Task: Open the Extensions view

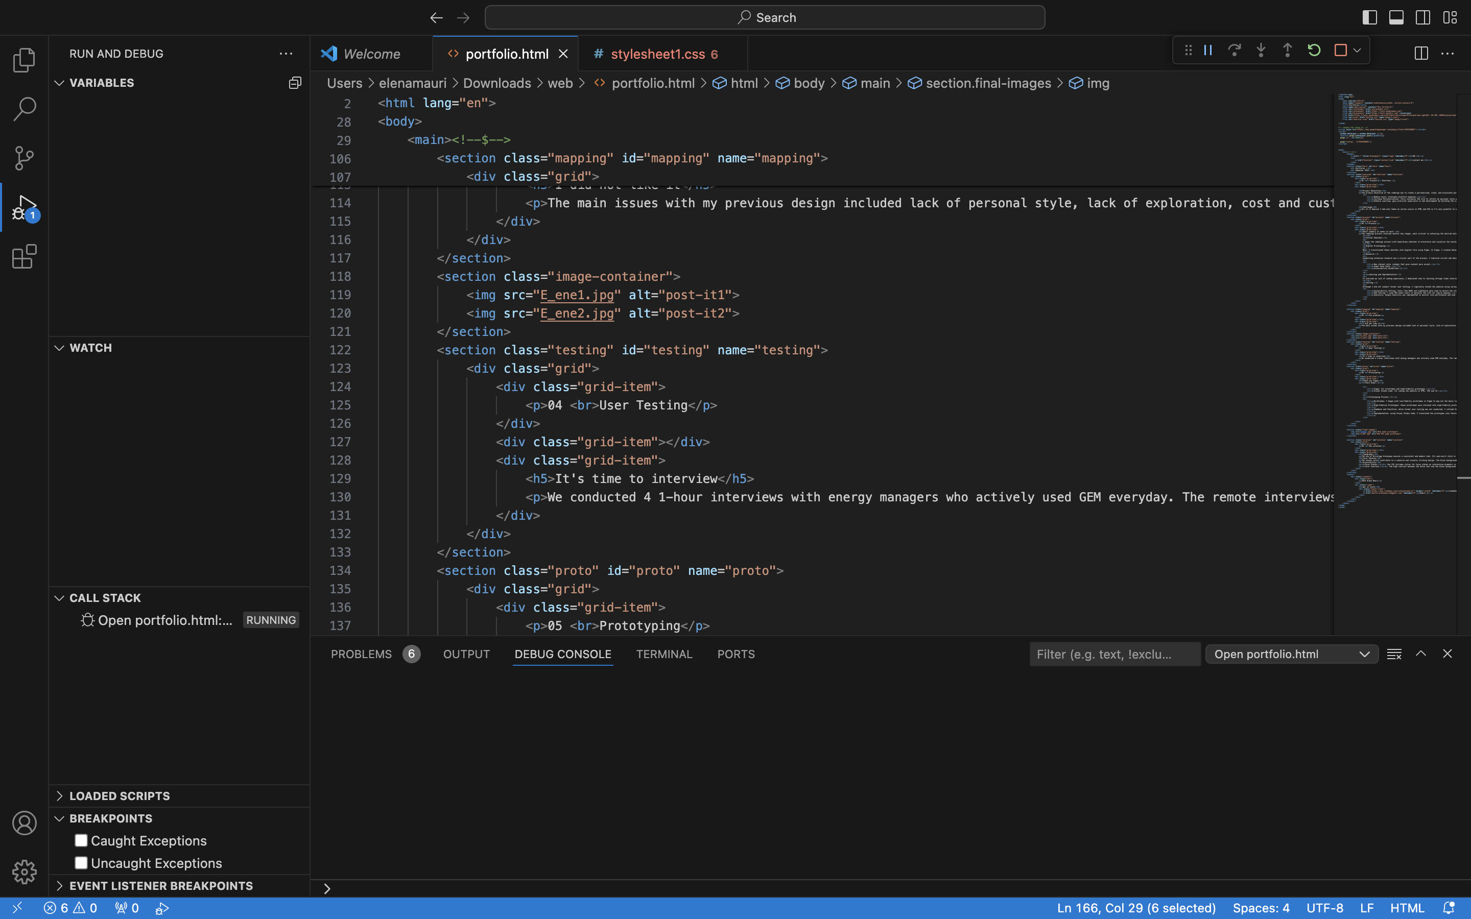Action: [25, 256]
